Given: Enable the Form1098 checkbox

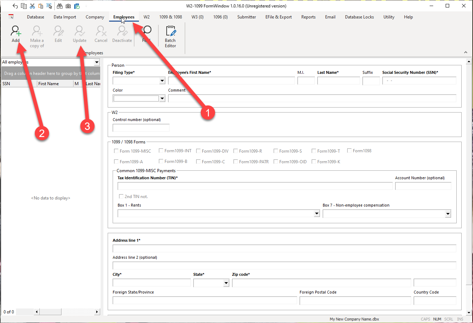Looking at the screenshot, I should [x=349, y=151].
